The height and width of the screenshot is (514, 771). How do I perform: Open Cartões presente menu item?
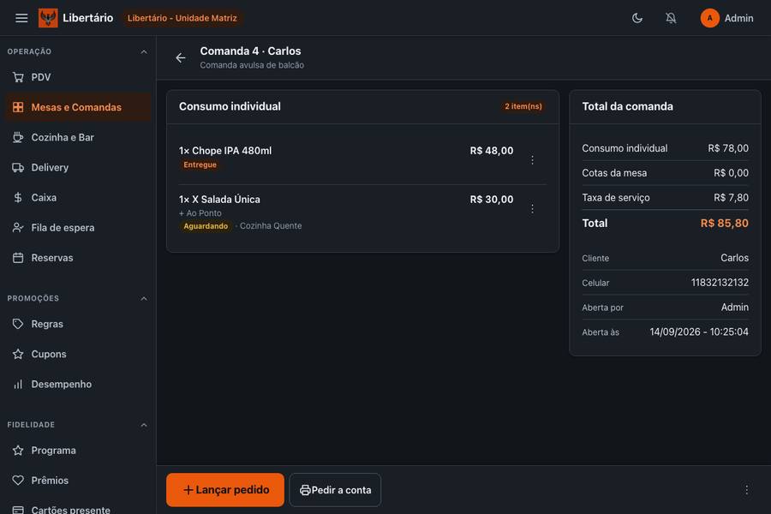click(78, 509)
